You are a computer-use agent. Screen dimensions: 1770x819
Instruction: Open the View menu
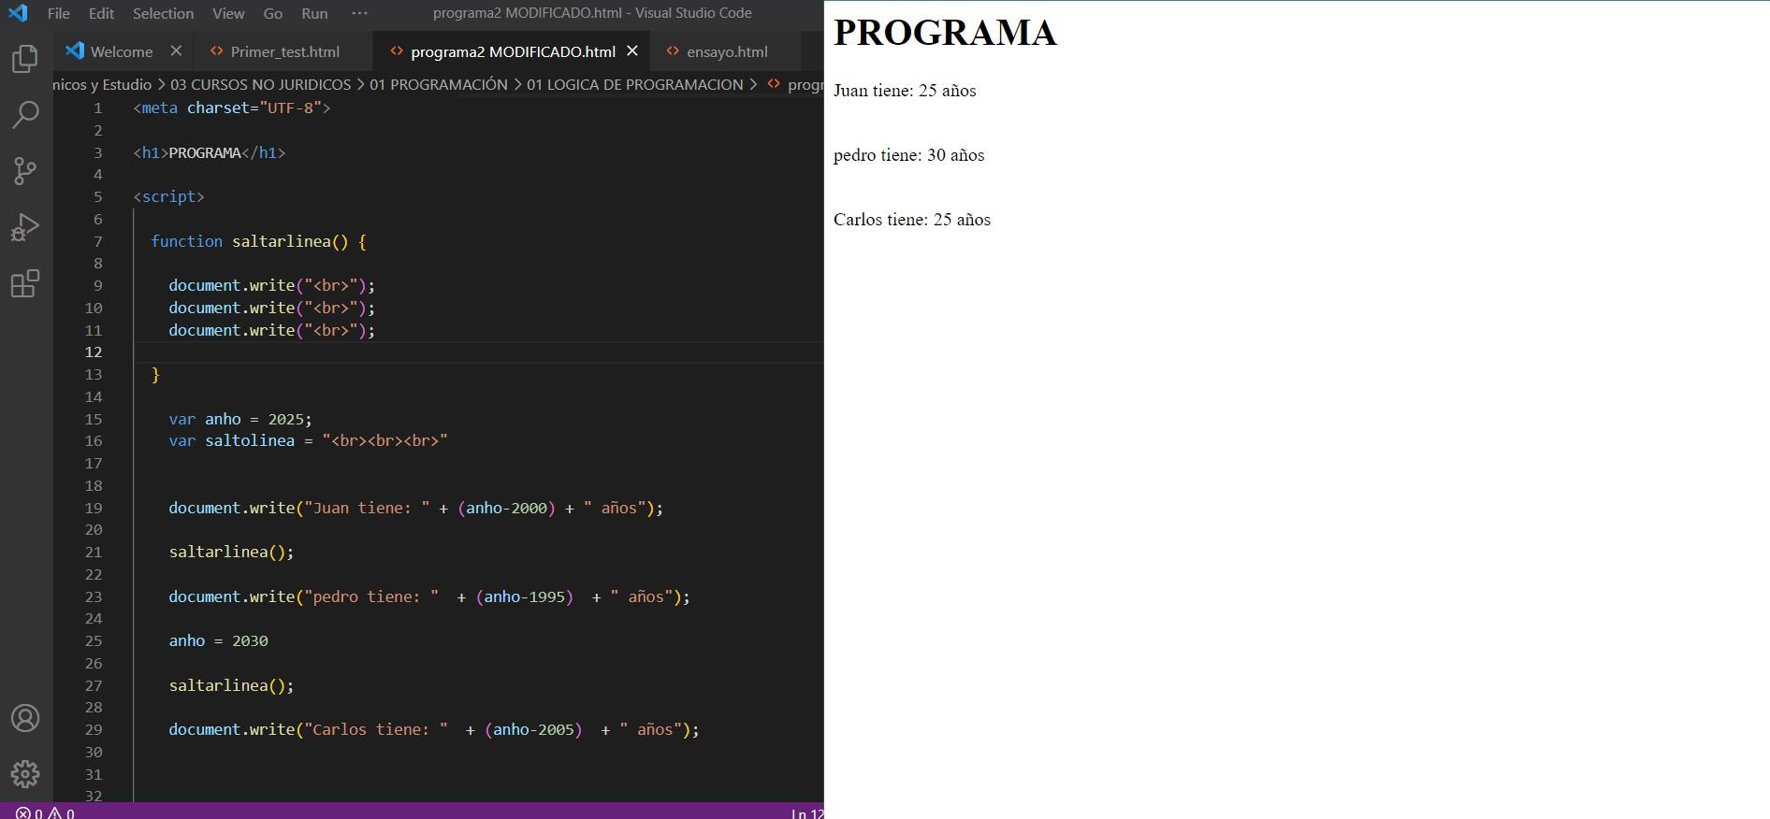tap(228, 13)
